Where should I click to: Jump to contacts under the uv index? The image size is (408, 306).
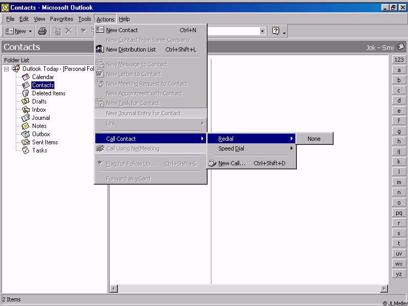point(399,253)
